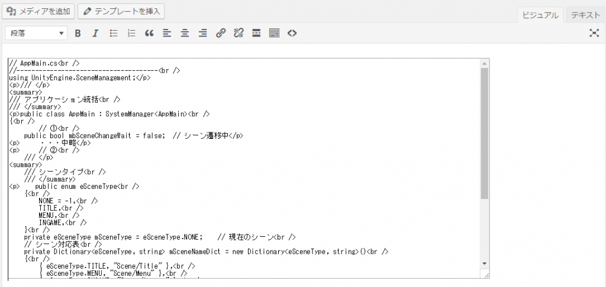Switch to the ビジュアル tab
Viewport: 606px width, 287px height.
(540, 15)
